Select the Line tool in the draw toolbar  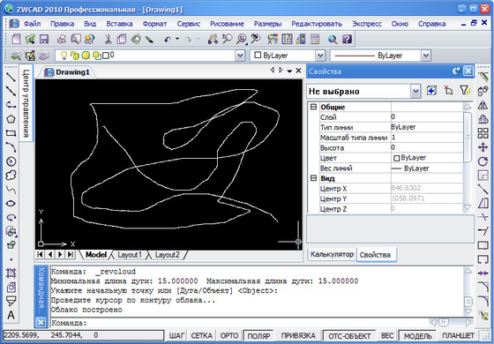pyautogui.click(x=11, y=77)
